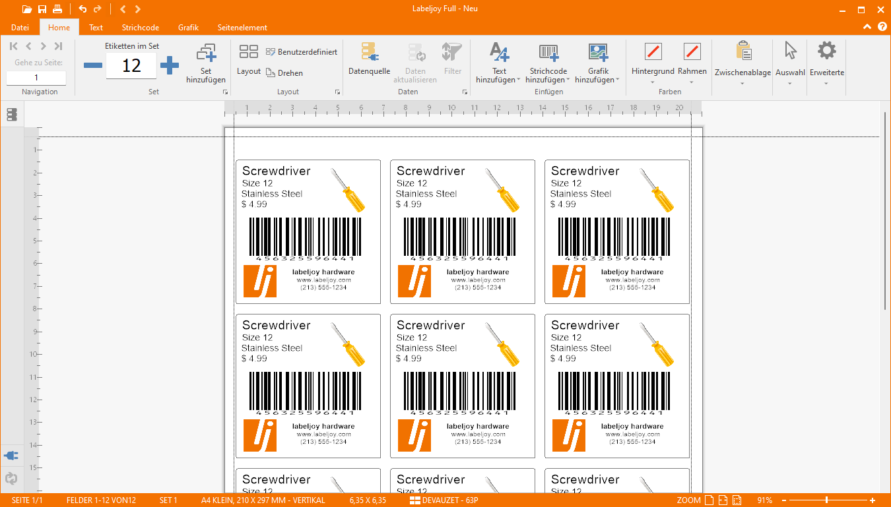Switch to the Home tab
The width and height of the screenshot is (891, 507).
click(59, 28)
